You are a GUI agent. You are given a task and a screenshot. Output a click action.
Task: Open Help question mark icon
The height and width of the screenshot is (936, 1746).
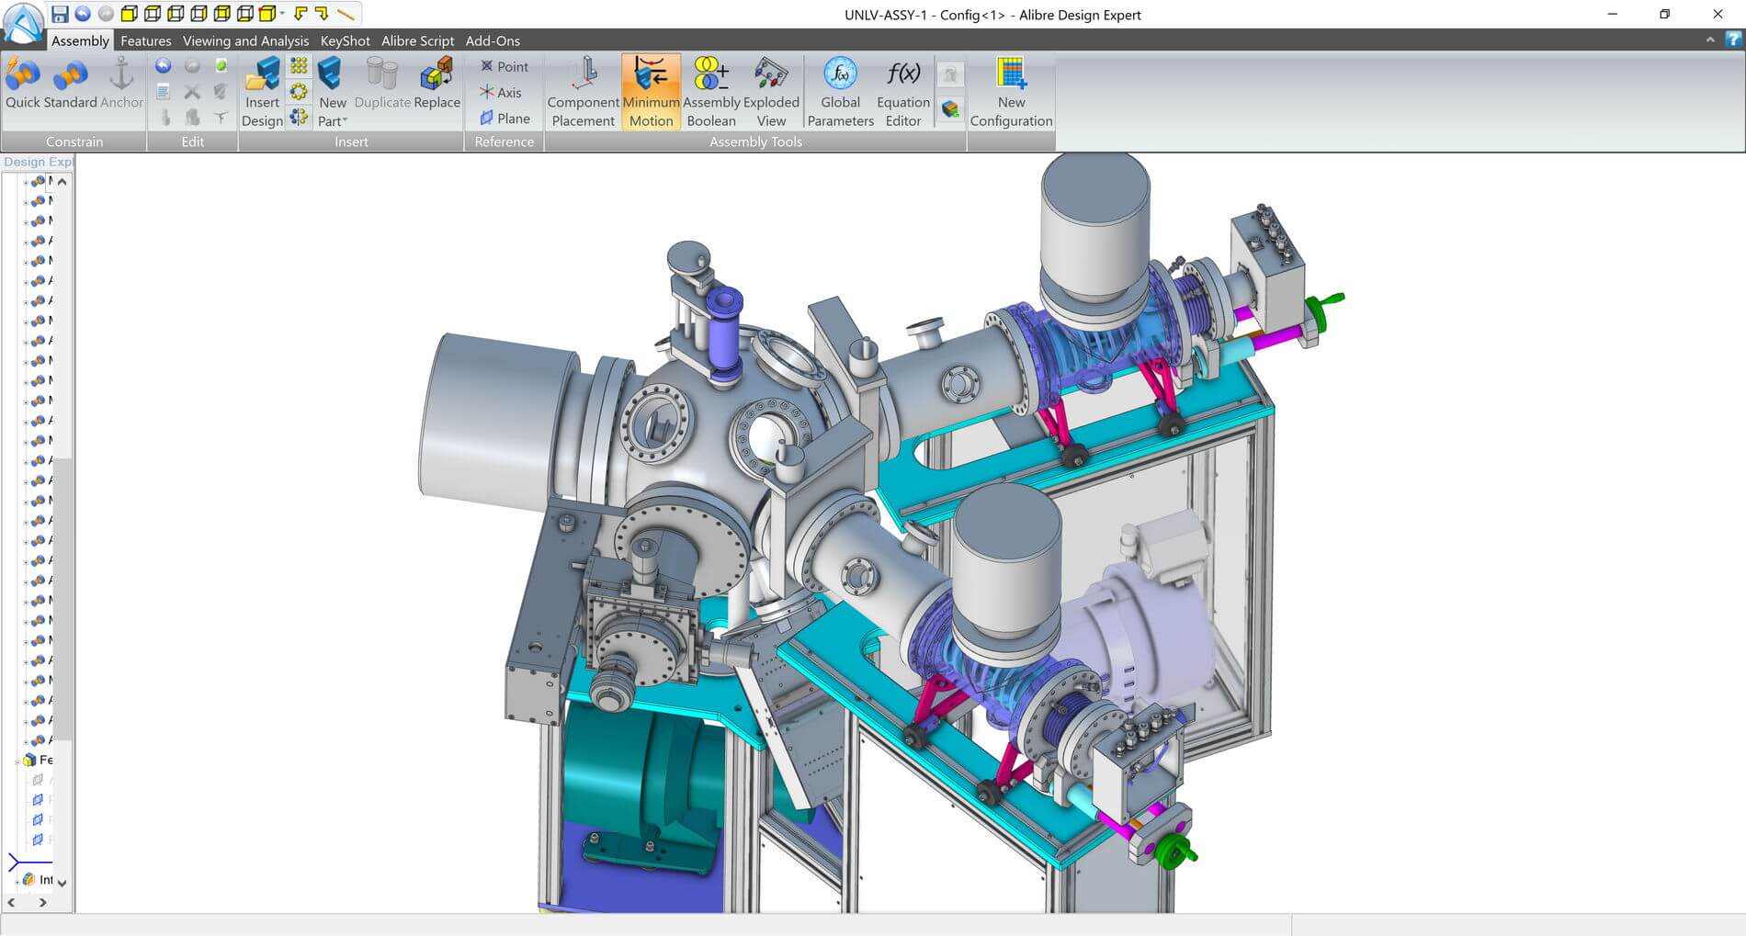[1733, 39]
